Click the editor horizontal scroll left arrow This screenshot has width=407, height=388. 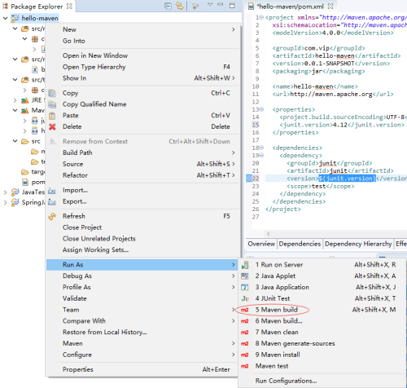268,234
